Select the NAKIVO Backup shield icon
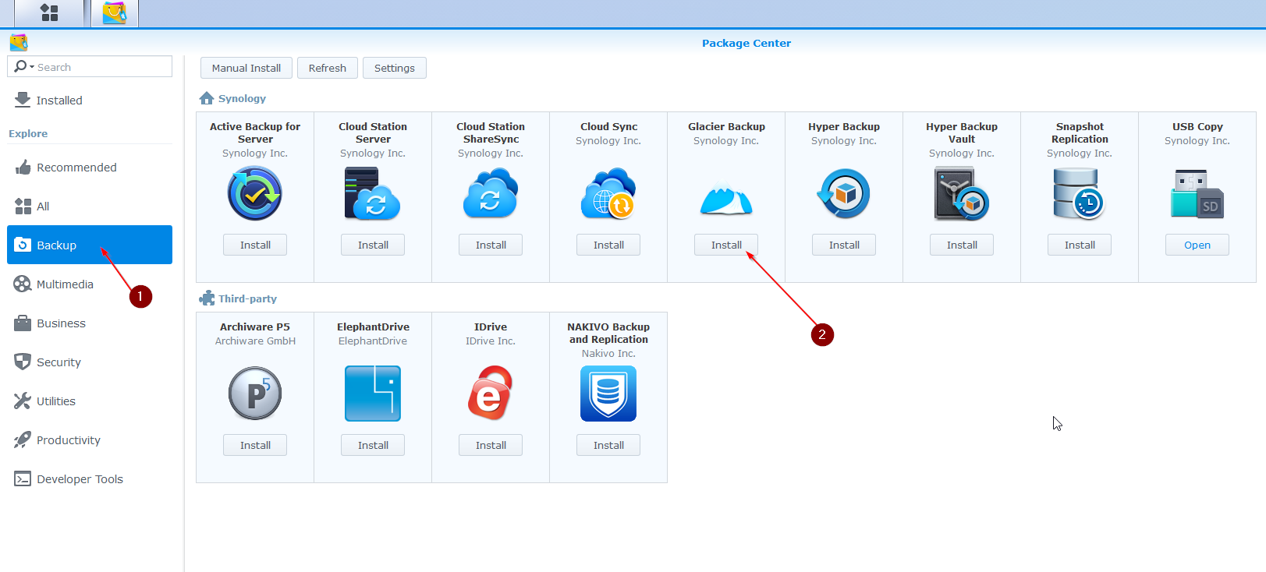This screenshot has height=572, width=1266. [608, 394]
